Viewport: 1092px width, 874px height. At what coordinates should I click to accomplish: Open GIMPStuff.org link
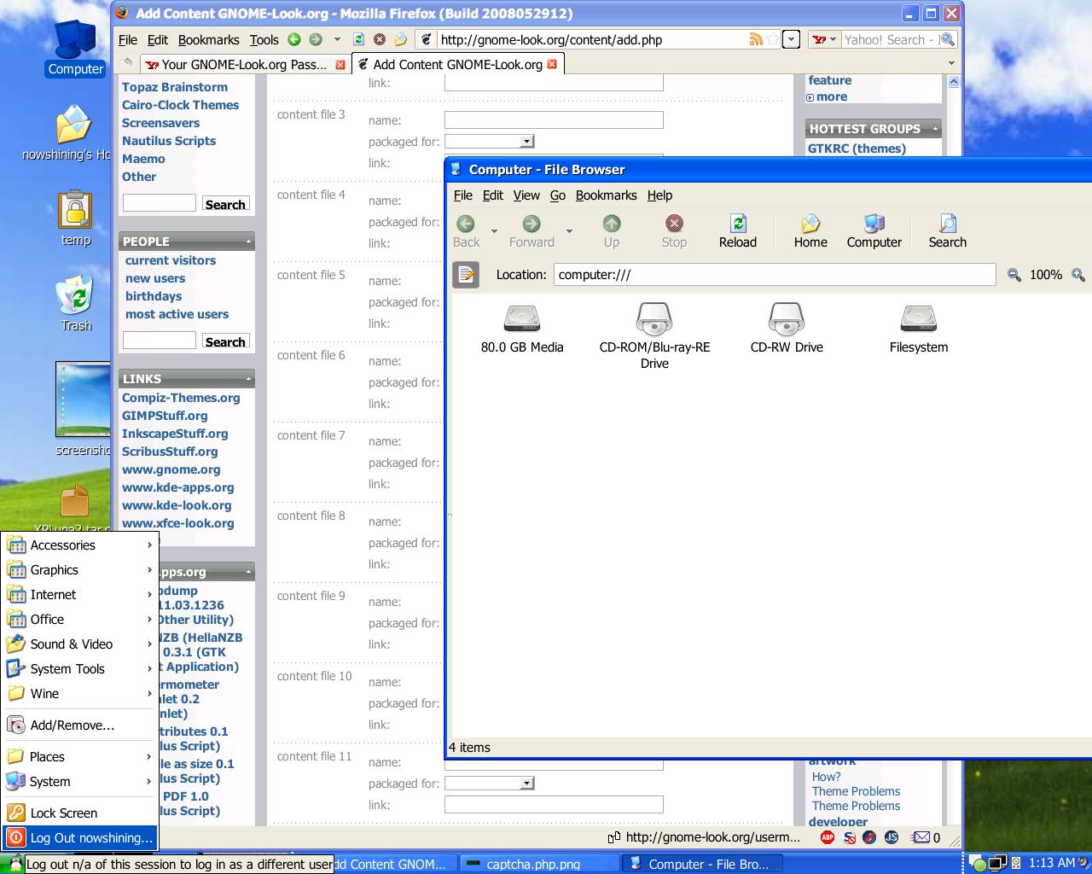click(x=165, y=416)
